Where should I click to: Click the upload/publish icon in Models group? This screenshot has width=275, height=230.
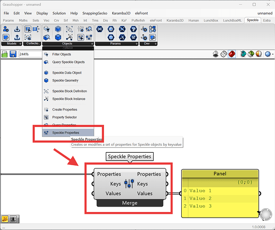(17, 37)
